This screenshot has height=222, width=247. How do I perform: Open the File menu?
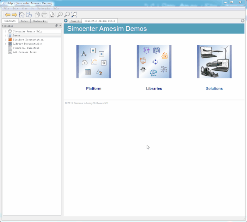(x=6, y=8)
